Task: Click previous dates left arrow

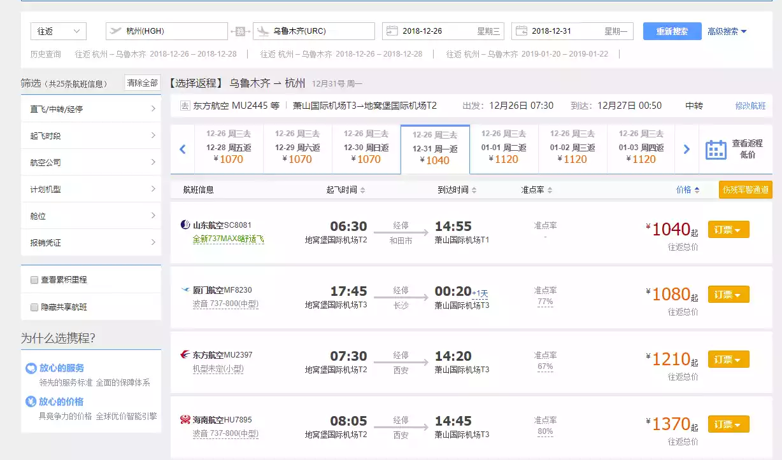Action: coord(183,150)
